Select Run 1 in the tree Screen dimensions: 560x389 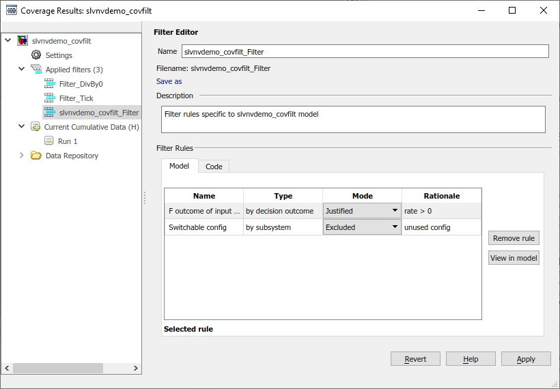tap(68, 141)
